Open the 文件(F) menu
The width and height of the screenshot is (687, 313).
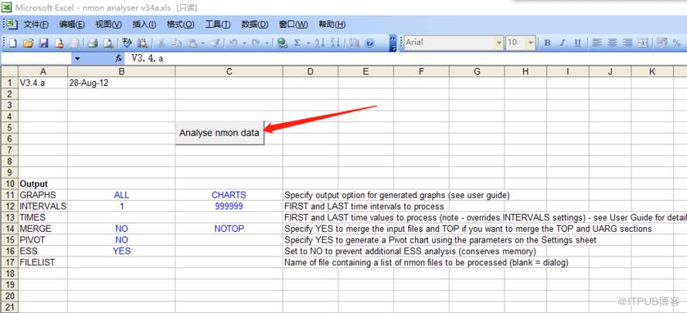(x=36, y=25)
